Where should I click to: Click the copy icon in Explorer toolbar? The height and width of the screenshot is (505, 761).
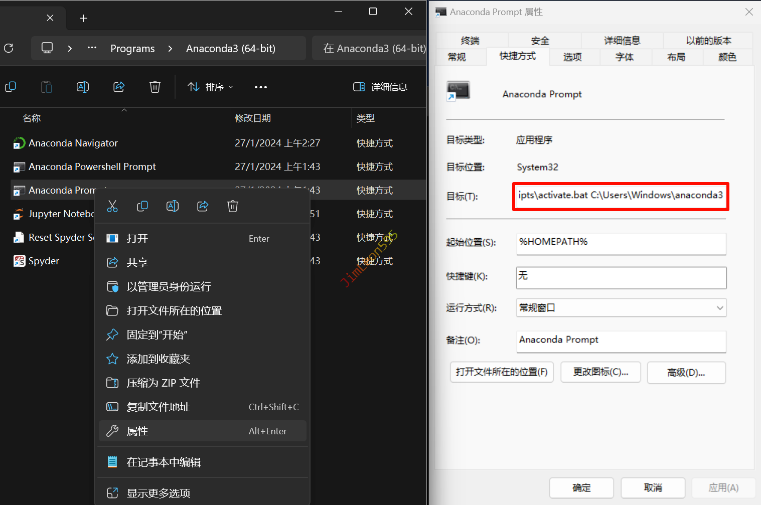11,87
